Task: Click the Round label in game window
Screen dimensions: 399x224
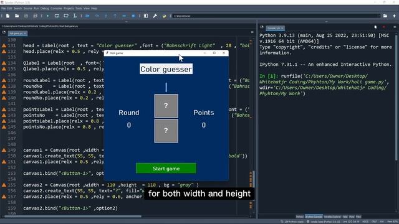Action: [x=129, y=113]
